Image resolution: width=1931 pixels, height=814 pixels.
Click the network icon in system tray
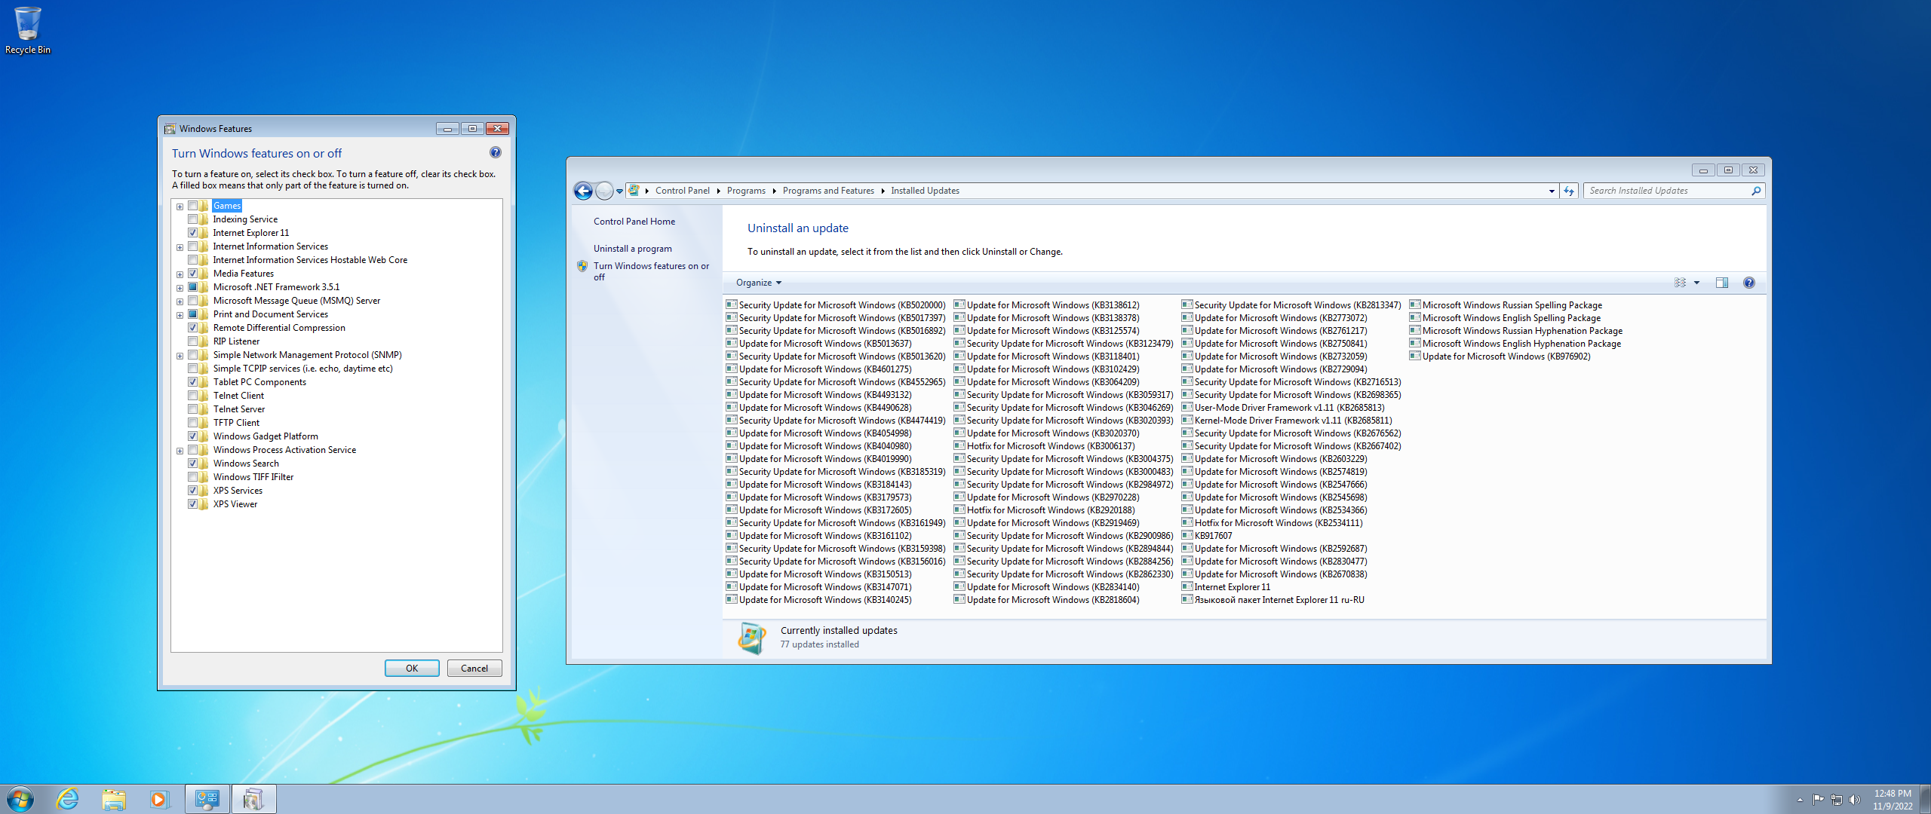coord(1837,799)
